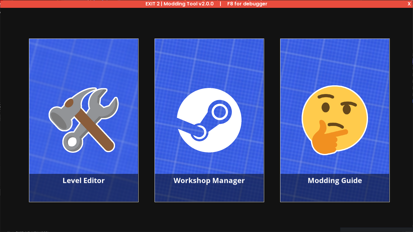Click blueprint grid area above the hammer icon
Screen dimensions: 413x232
(84, 60)
